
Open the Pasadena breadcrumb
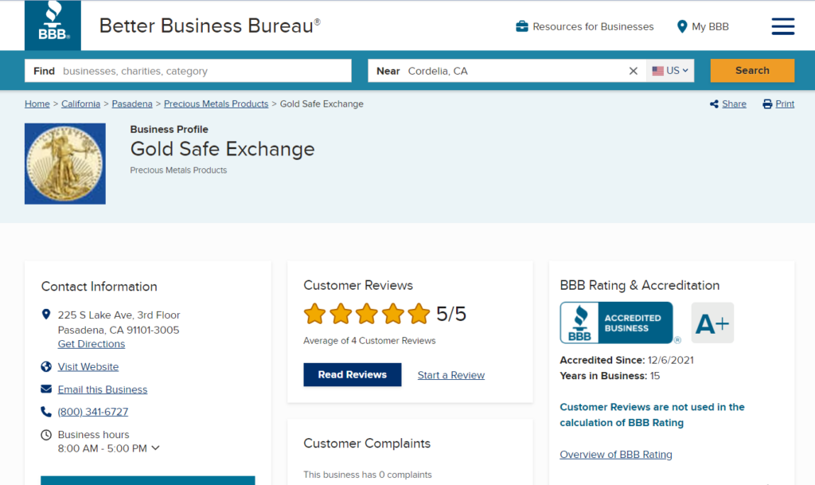(132, 104)
